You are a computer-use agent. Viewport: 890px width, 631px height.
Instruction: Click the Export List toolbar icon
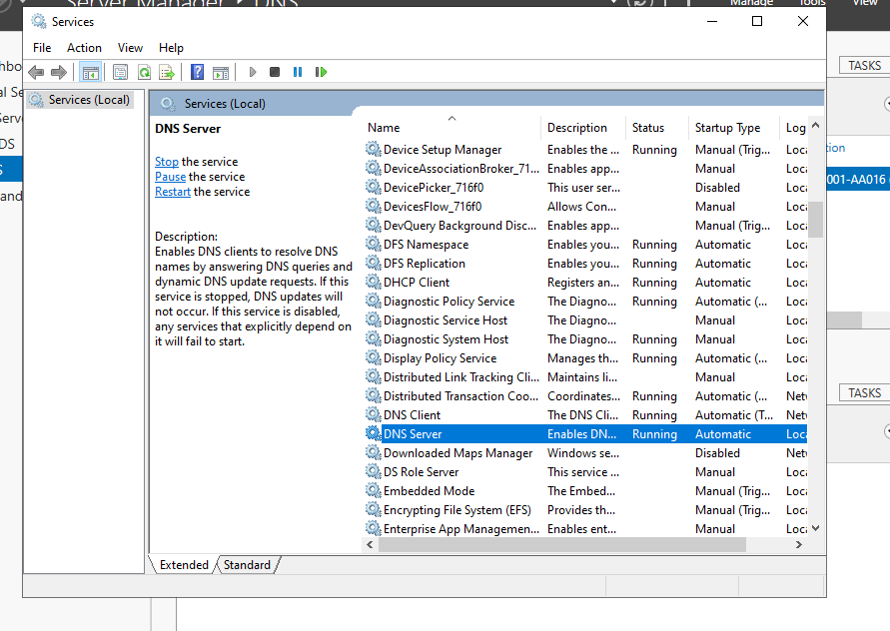point(167,72)
